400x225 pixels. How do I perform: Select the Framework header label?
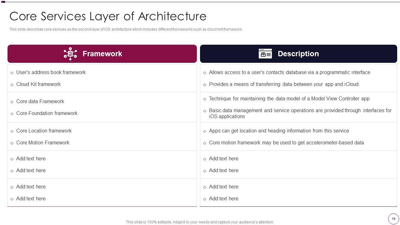[102, 54]
